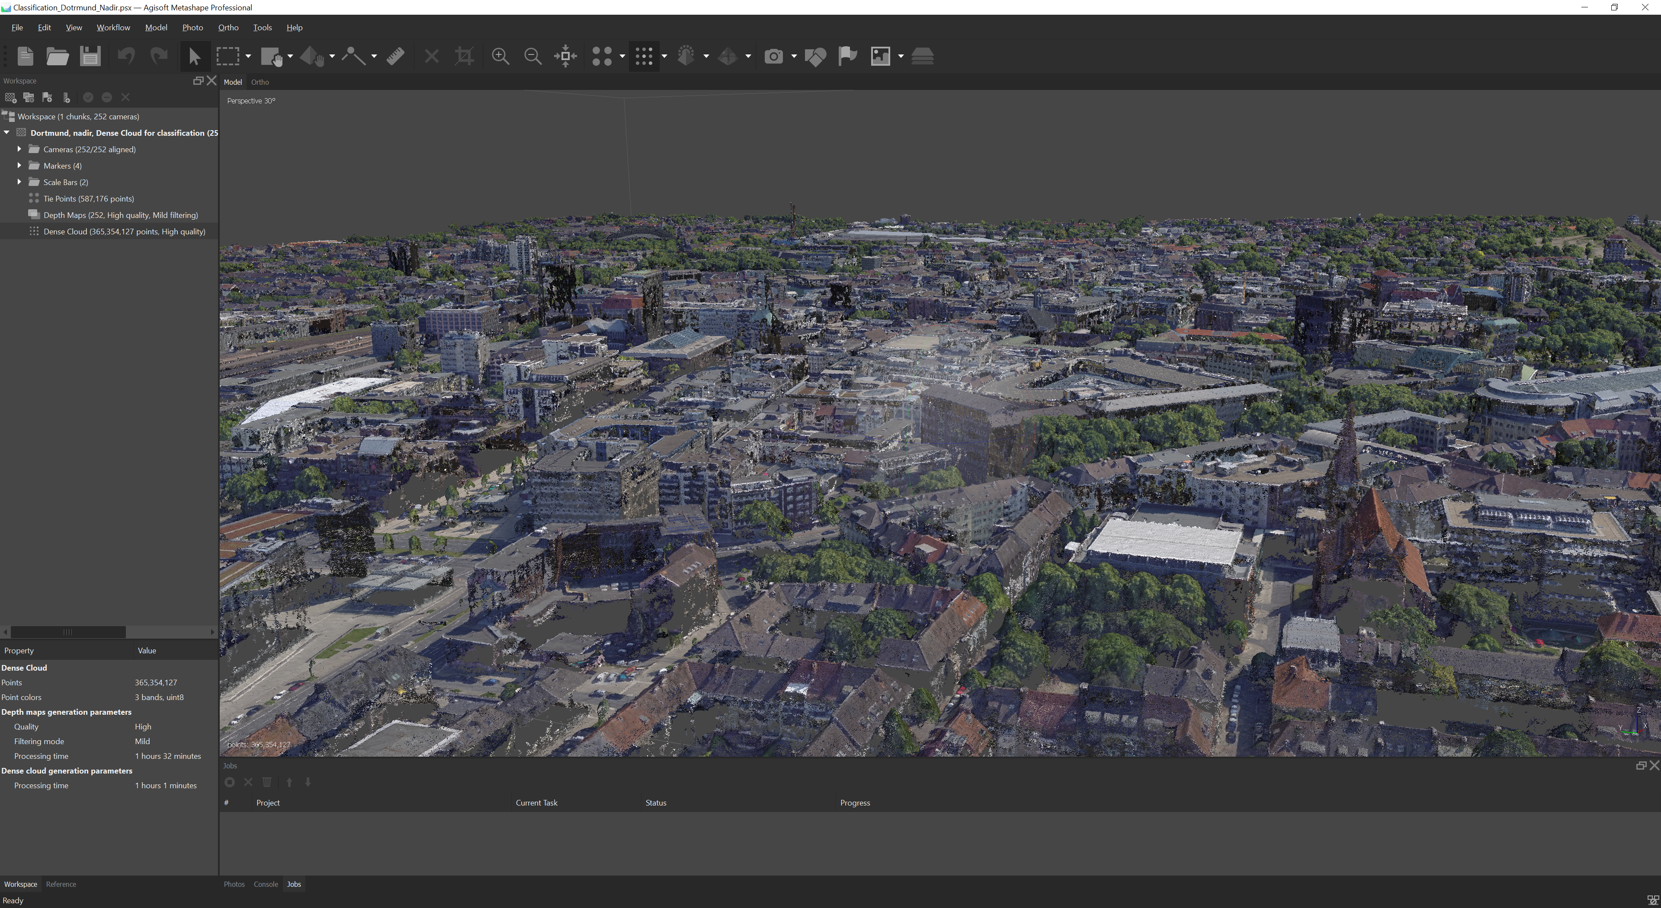Click the Reset View icon
The height and width of the screenshot is (908, 1661).
pyautogui.click(x=565, y=57)
